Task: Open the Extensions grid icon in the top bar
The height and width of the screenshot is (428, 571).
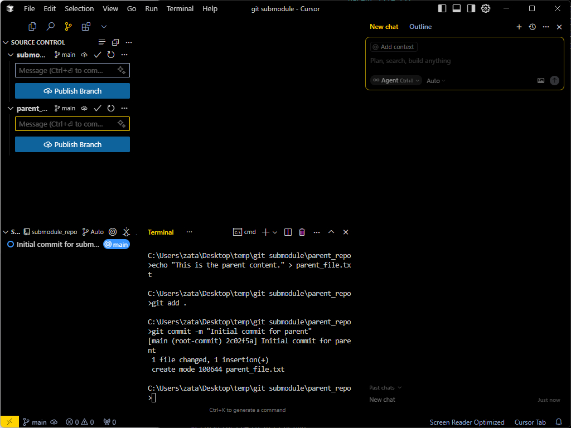Action: click(x=85, y=26)
